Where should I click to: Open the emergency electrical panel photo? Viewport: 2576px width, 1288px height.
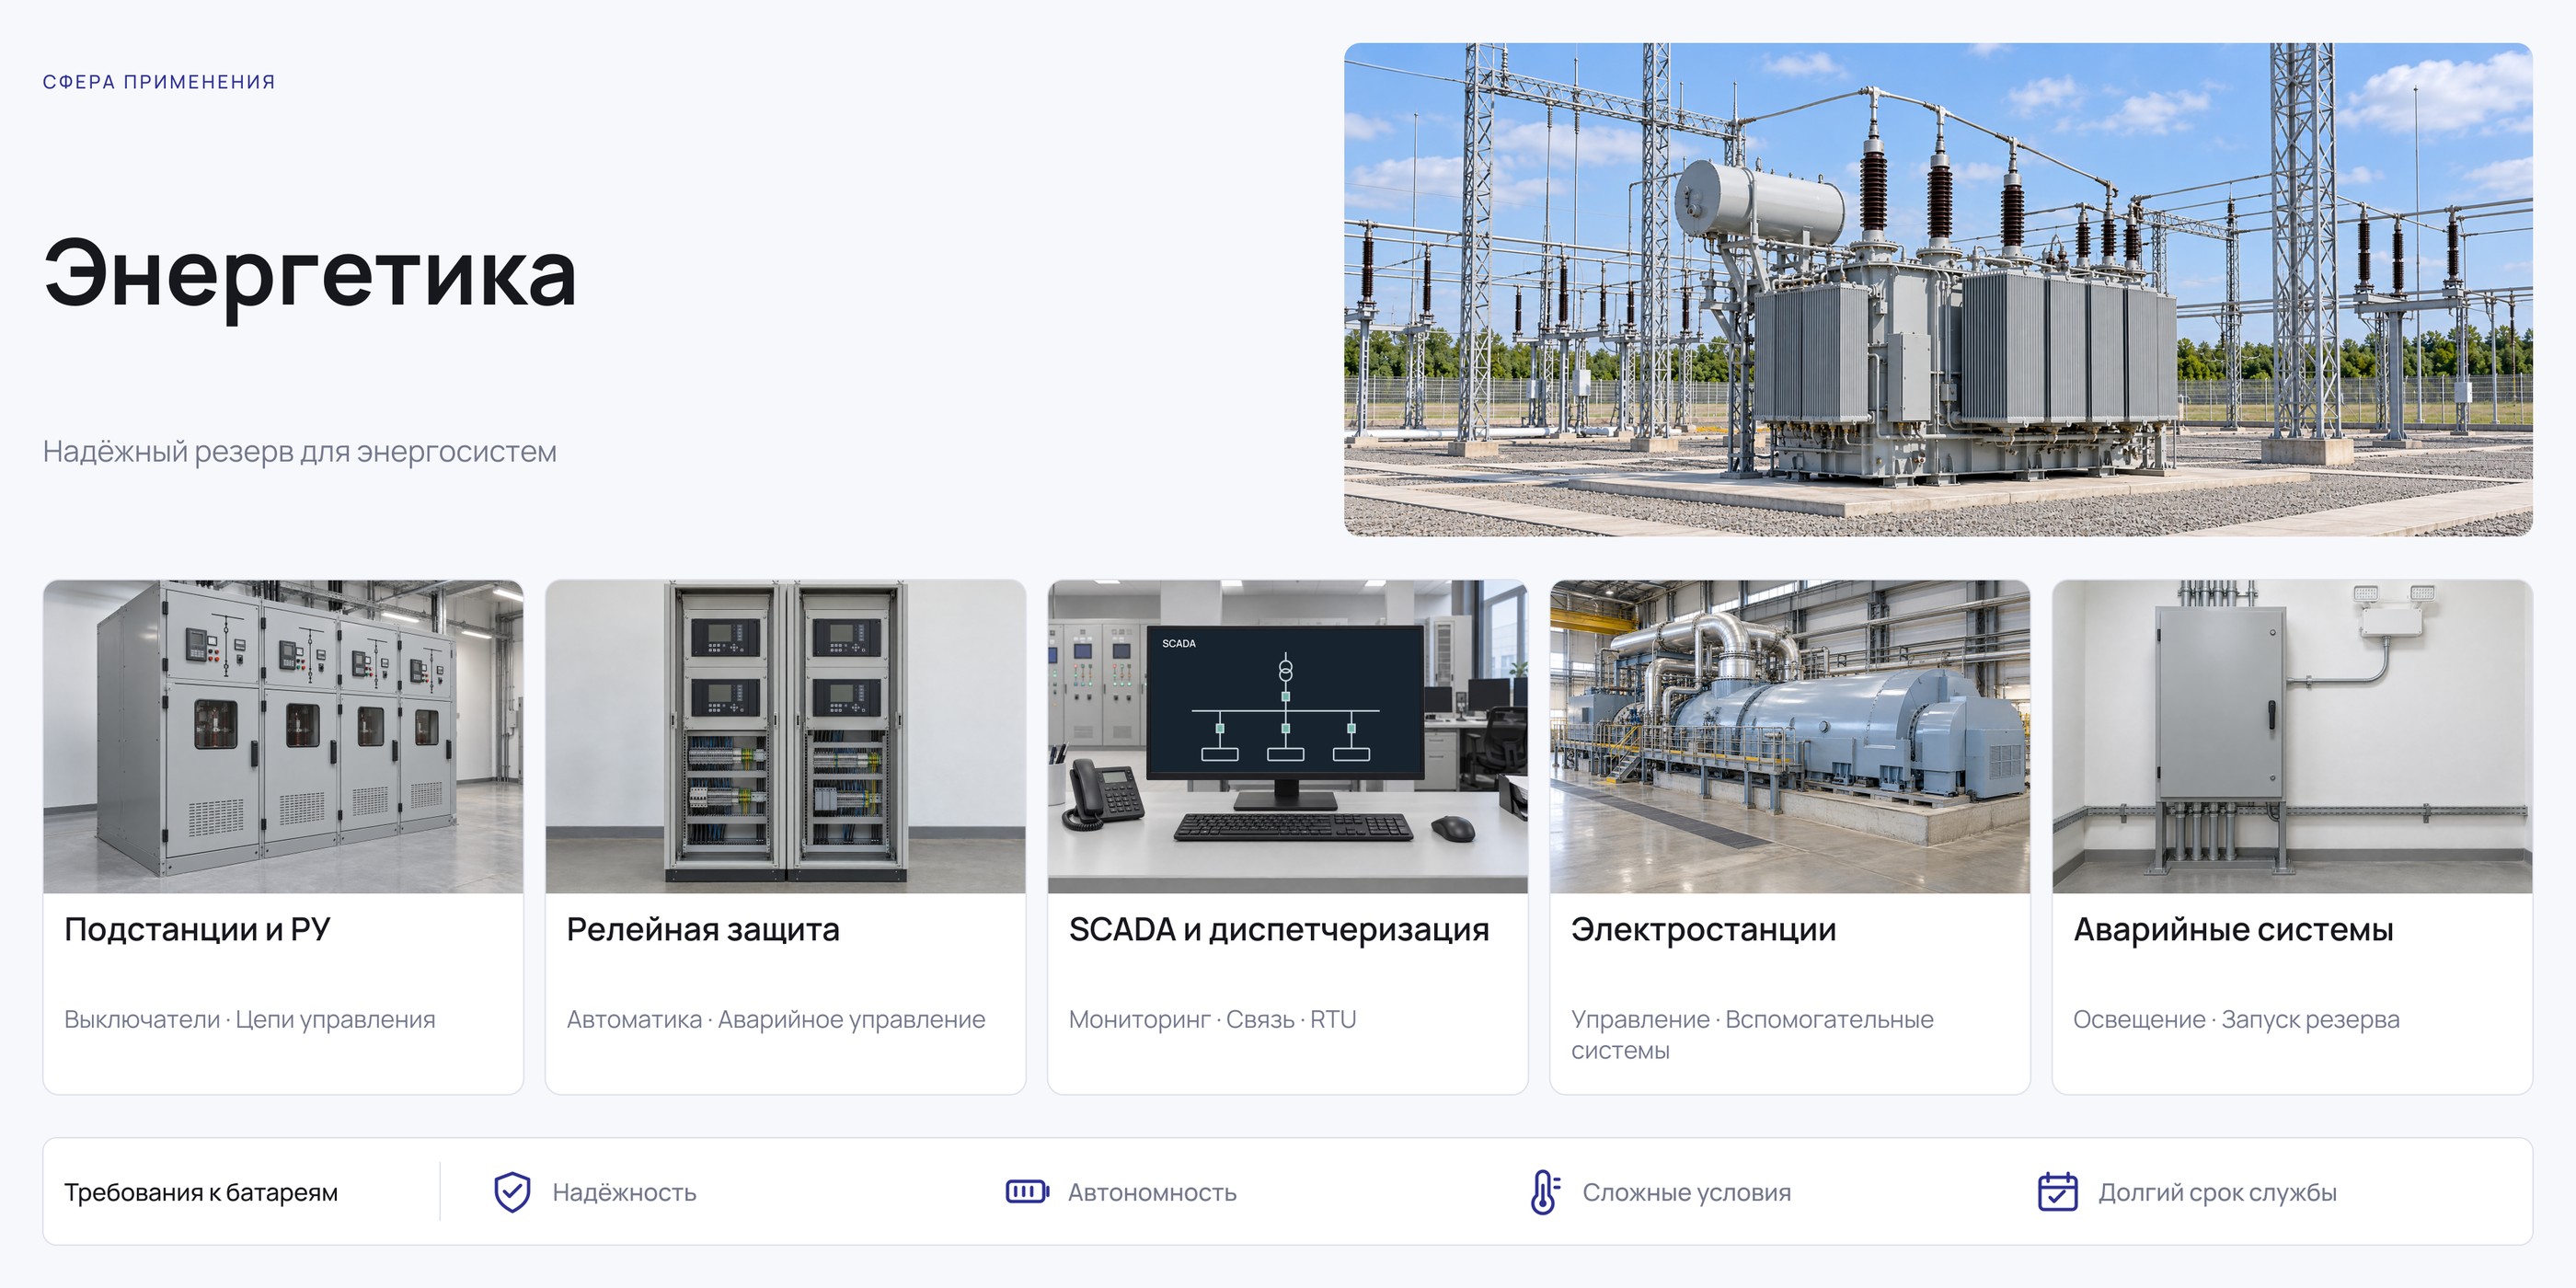[x=2292, y=736]
